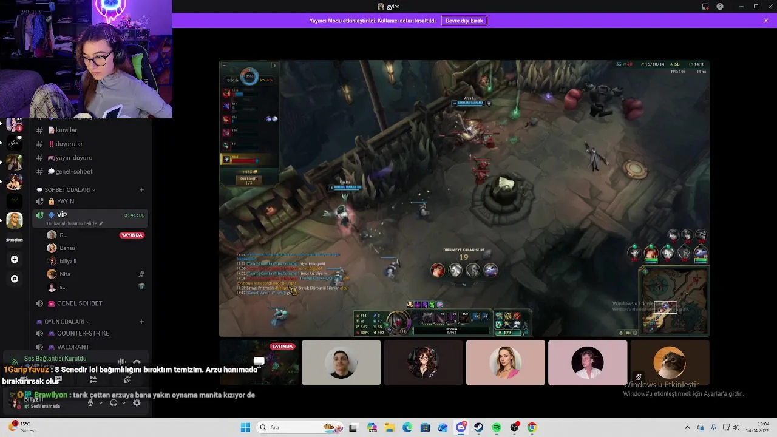Open the volume speaker tray icon
Viewport: 777px width, 437px height.
pyautogui.click(x=736, y=427)
